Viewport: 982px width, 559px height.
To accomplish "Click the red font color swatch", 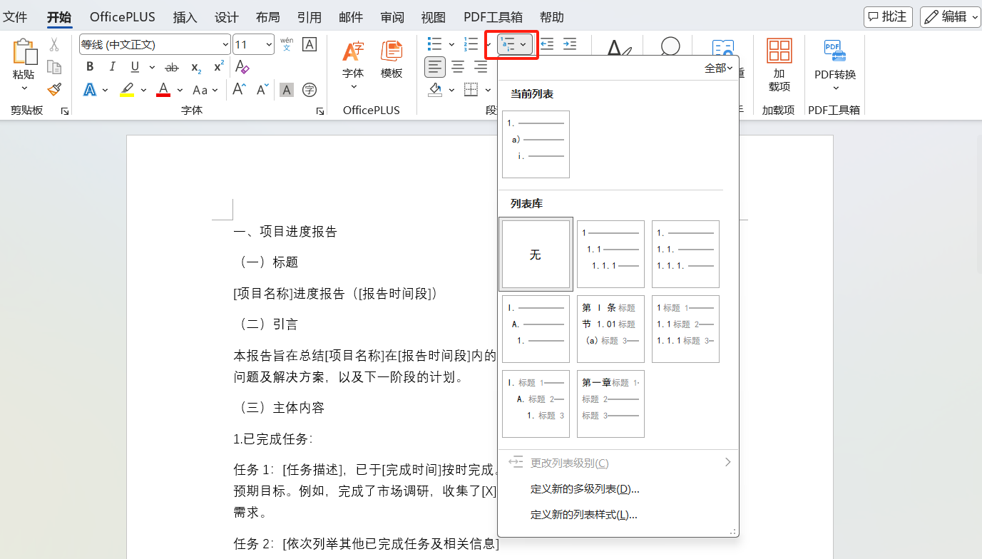I will (163, 90).
